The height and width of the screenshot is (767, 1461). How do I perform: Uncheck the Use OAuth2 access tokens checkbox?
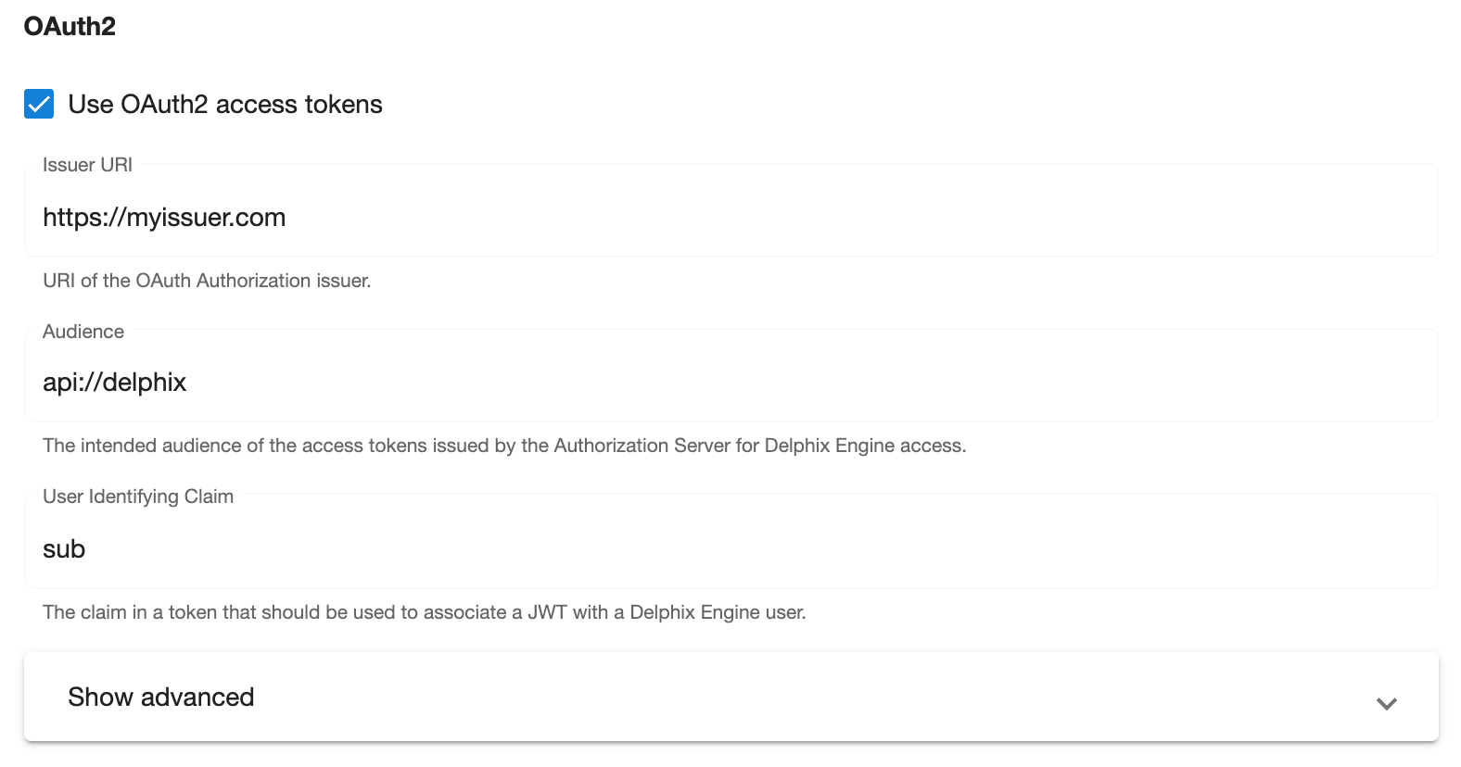click(39, 104)
